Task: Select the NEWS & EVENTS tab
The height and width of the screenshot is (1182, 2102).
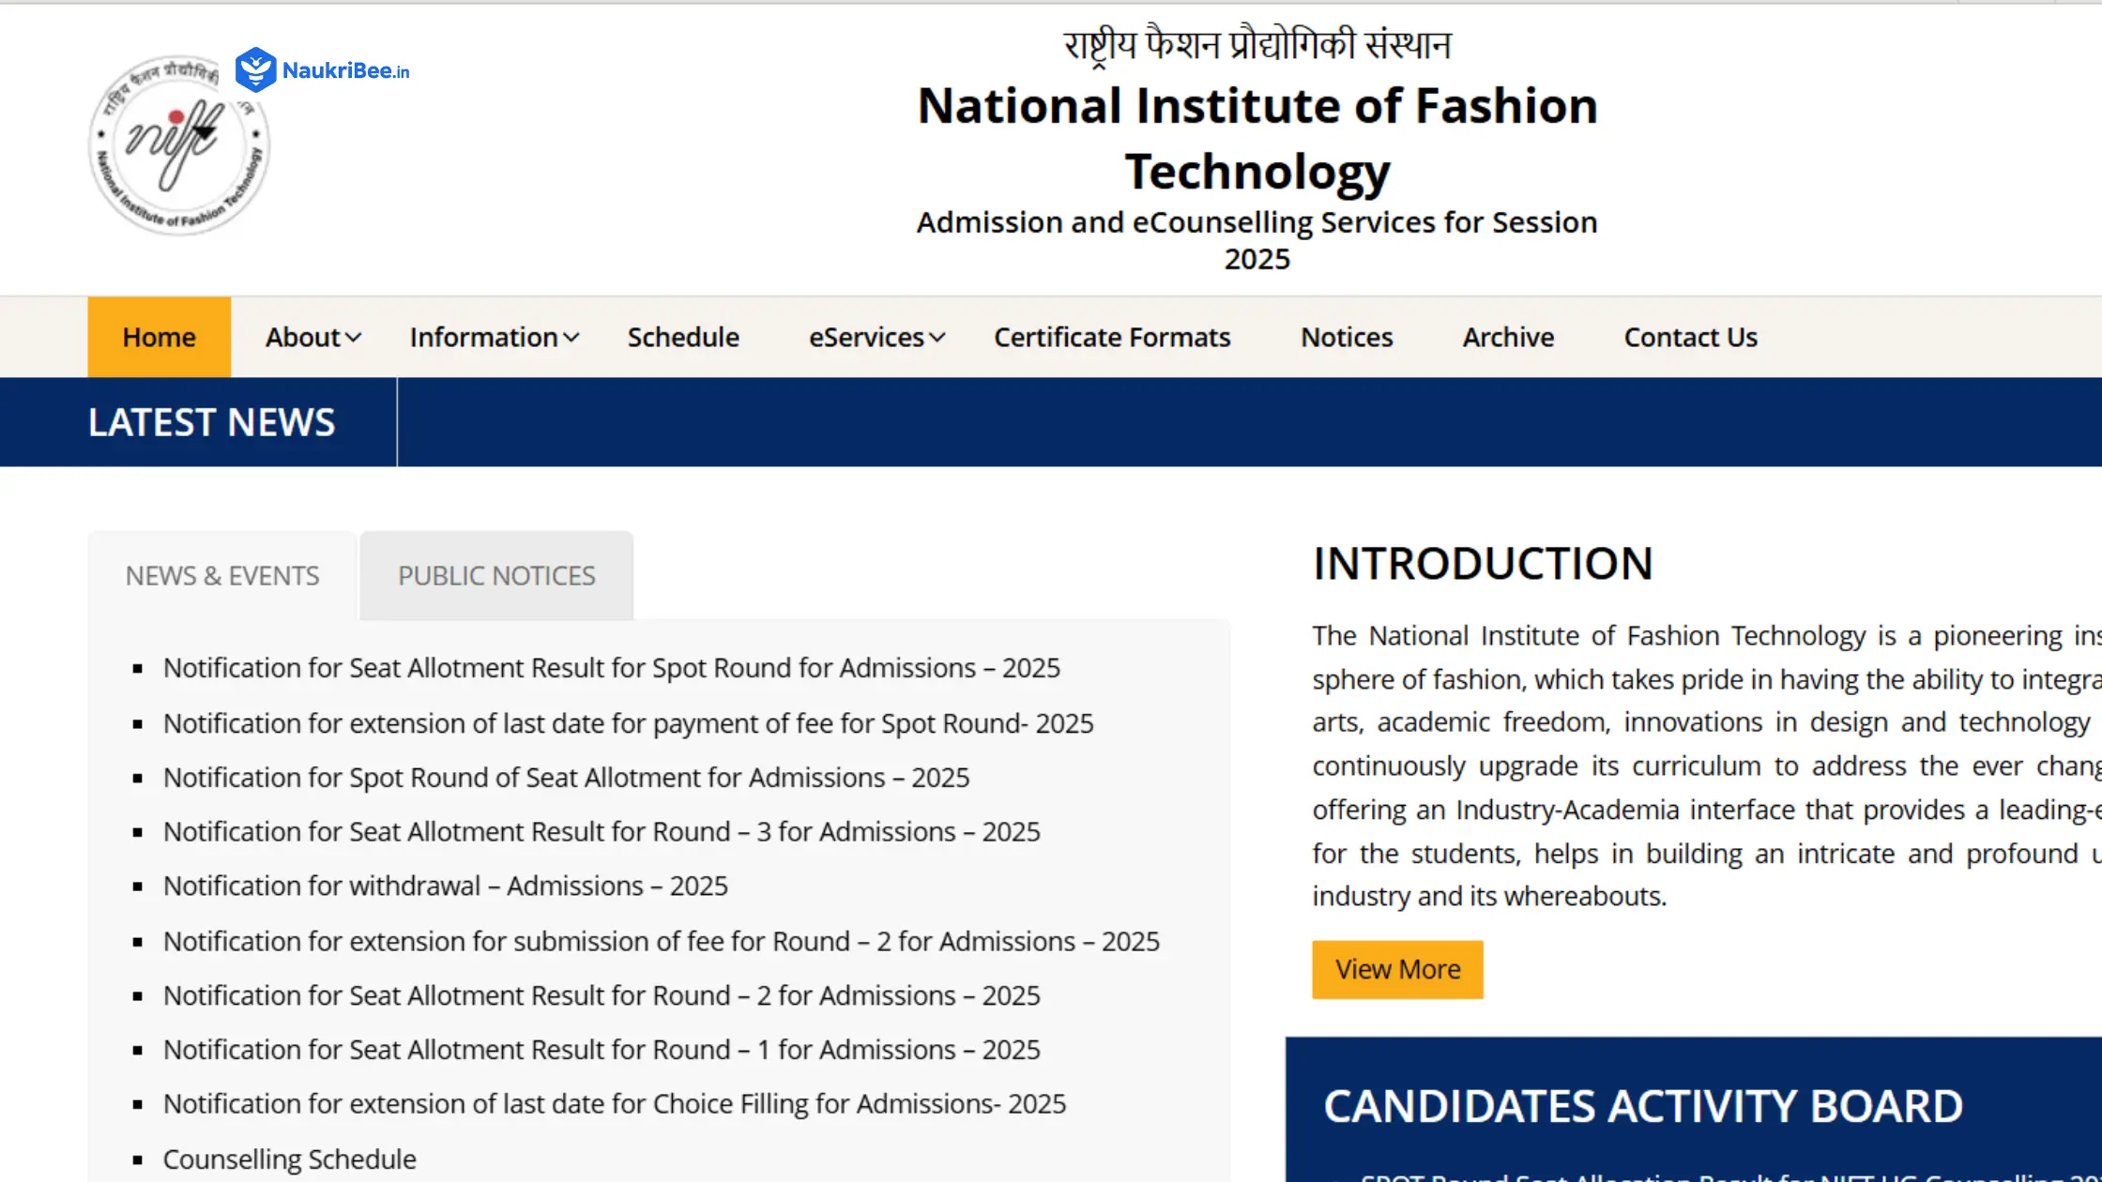Action: pos(221,575)
